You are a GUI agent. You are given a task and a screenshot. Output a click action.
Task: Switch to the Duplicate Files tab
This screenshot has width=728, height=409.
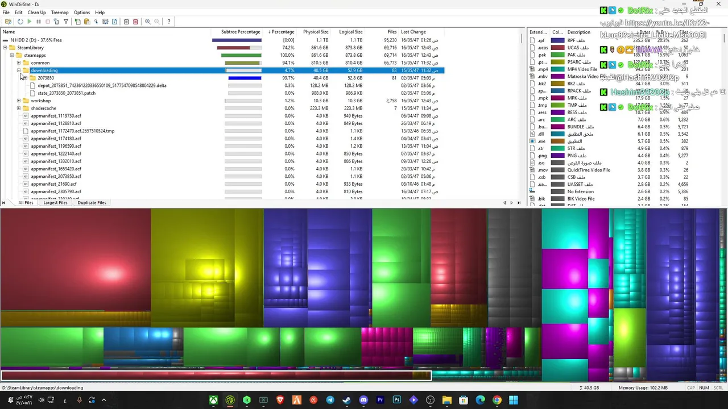(x=92, y=203)
